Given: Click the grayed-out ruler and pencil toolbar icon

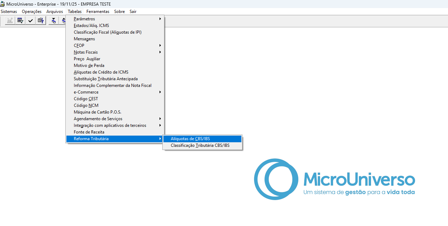Looking at the screenshot, I should (10, 21).
